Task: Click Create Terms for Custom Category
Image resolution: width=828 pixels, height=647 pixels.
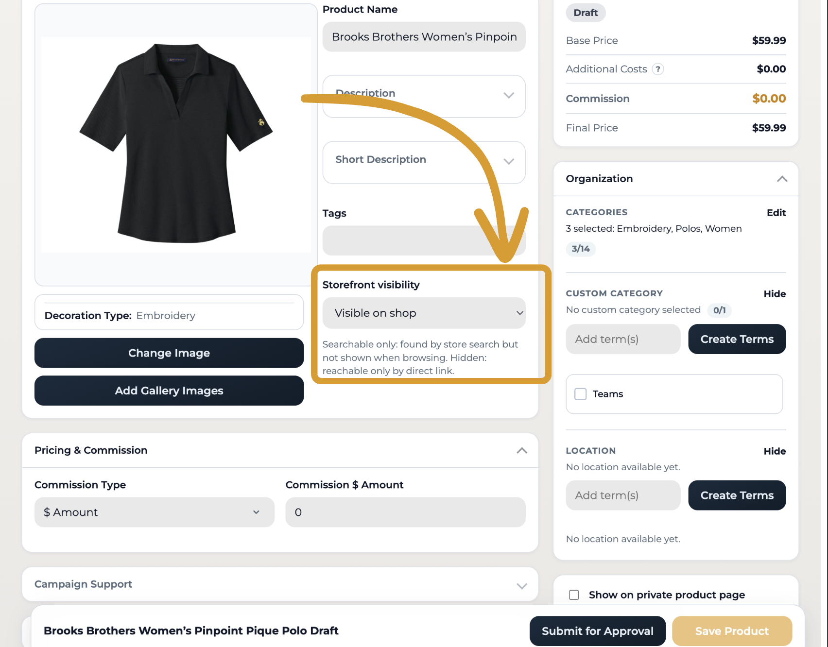Action: [737, 339]
